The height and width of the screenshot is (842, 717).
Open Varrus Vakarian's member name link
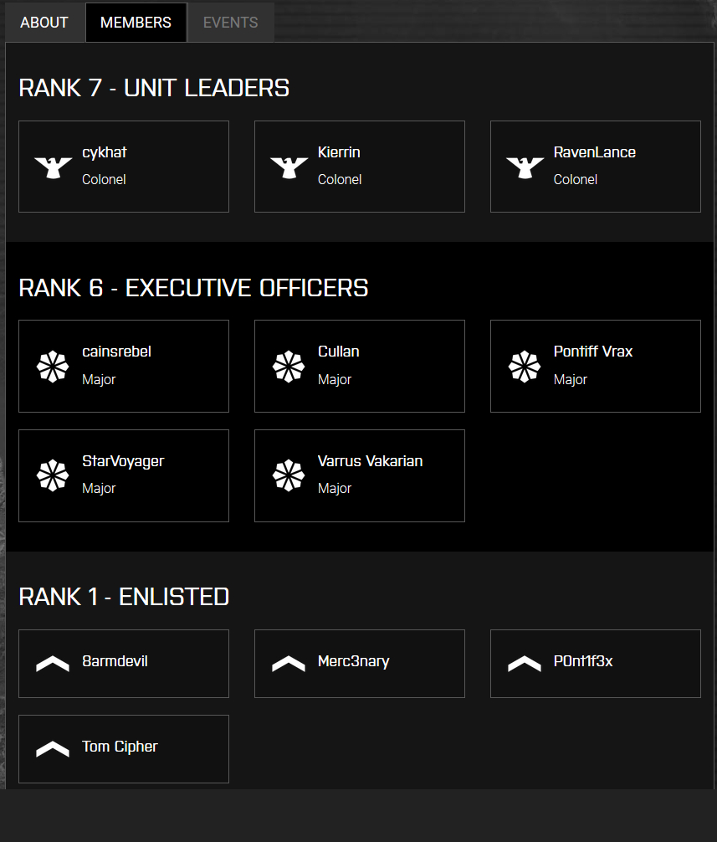pos(370,461)
